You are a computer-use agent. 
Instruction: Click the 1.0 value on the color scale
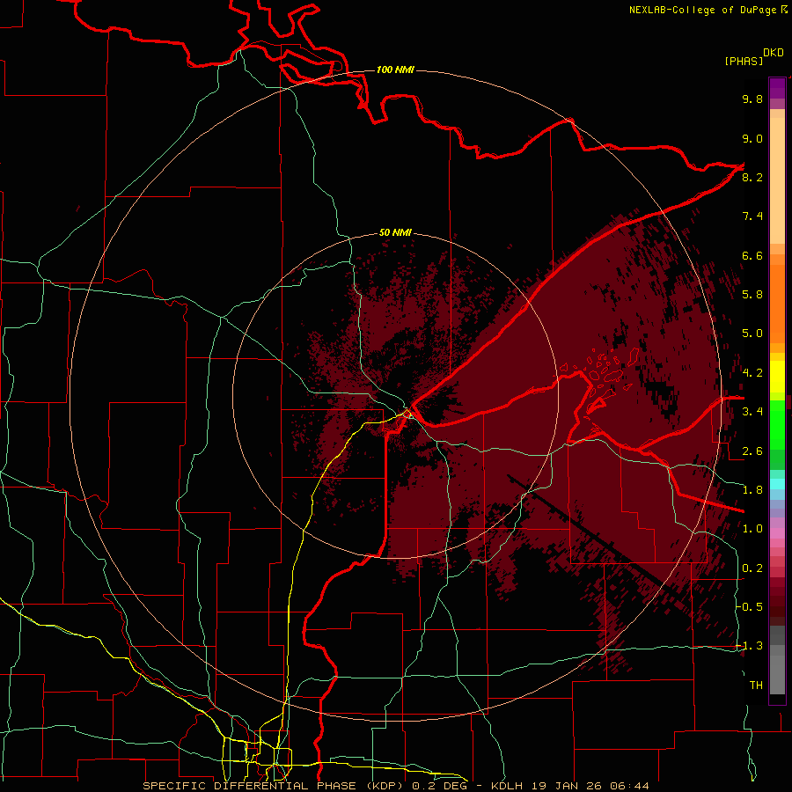tap(752, 529)
